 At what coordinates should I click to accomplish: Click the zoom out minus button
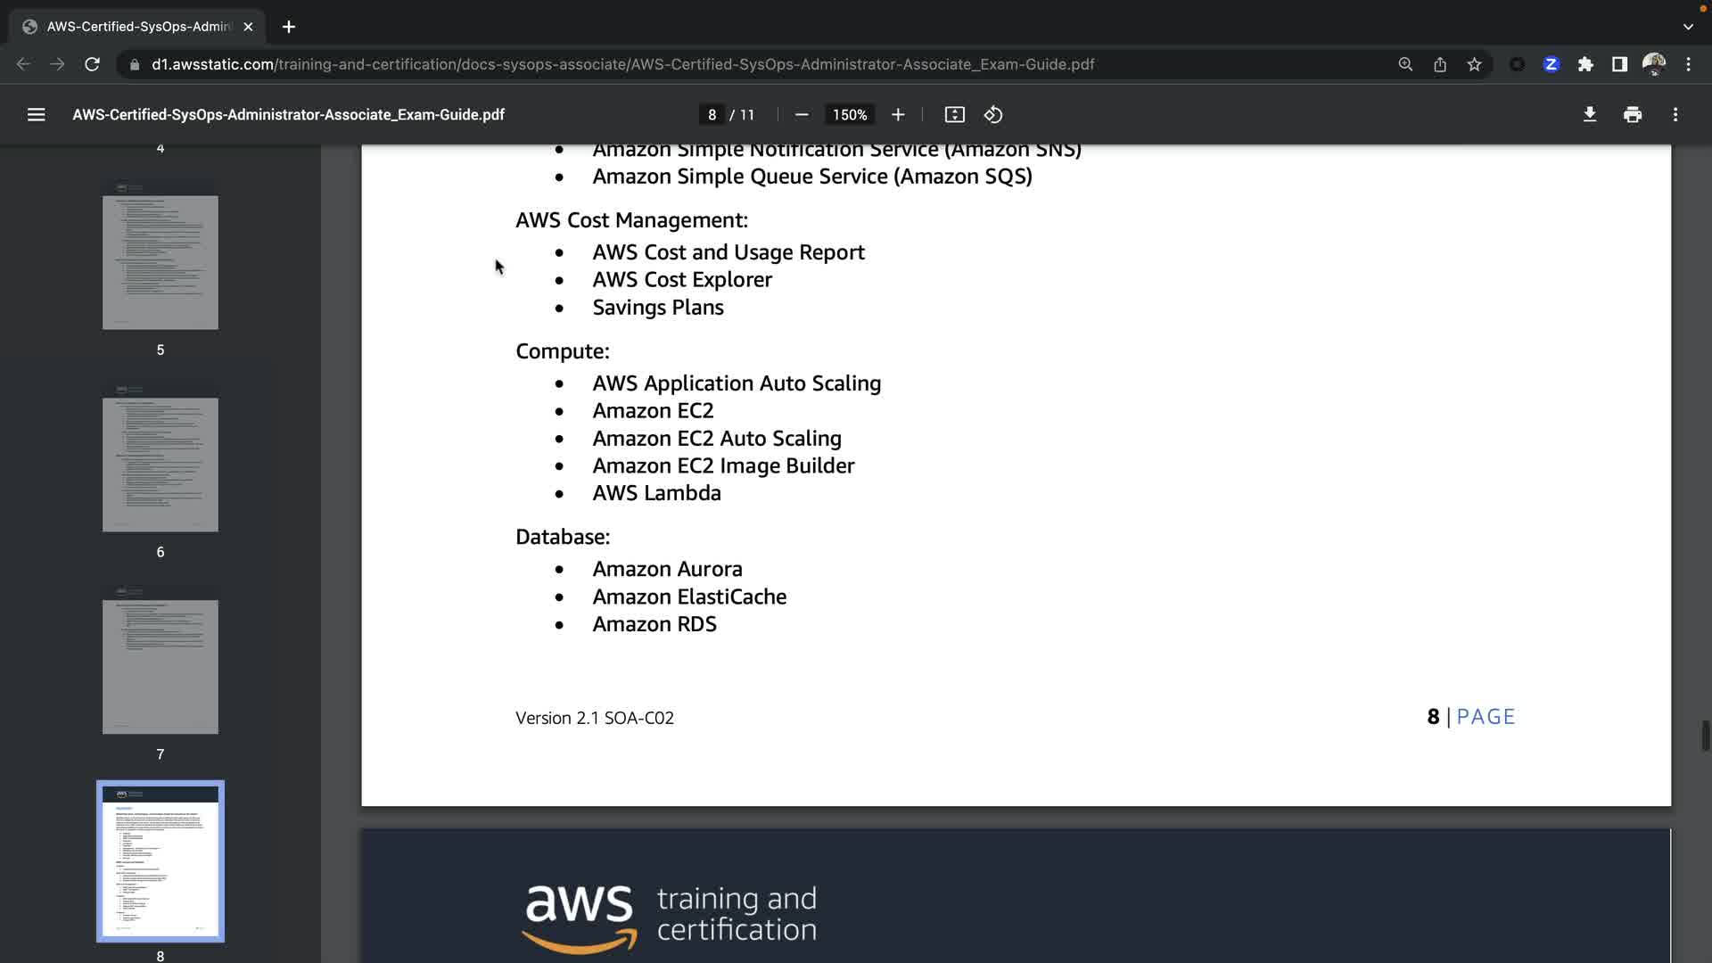pyautogui.click(x=802, y=115)
